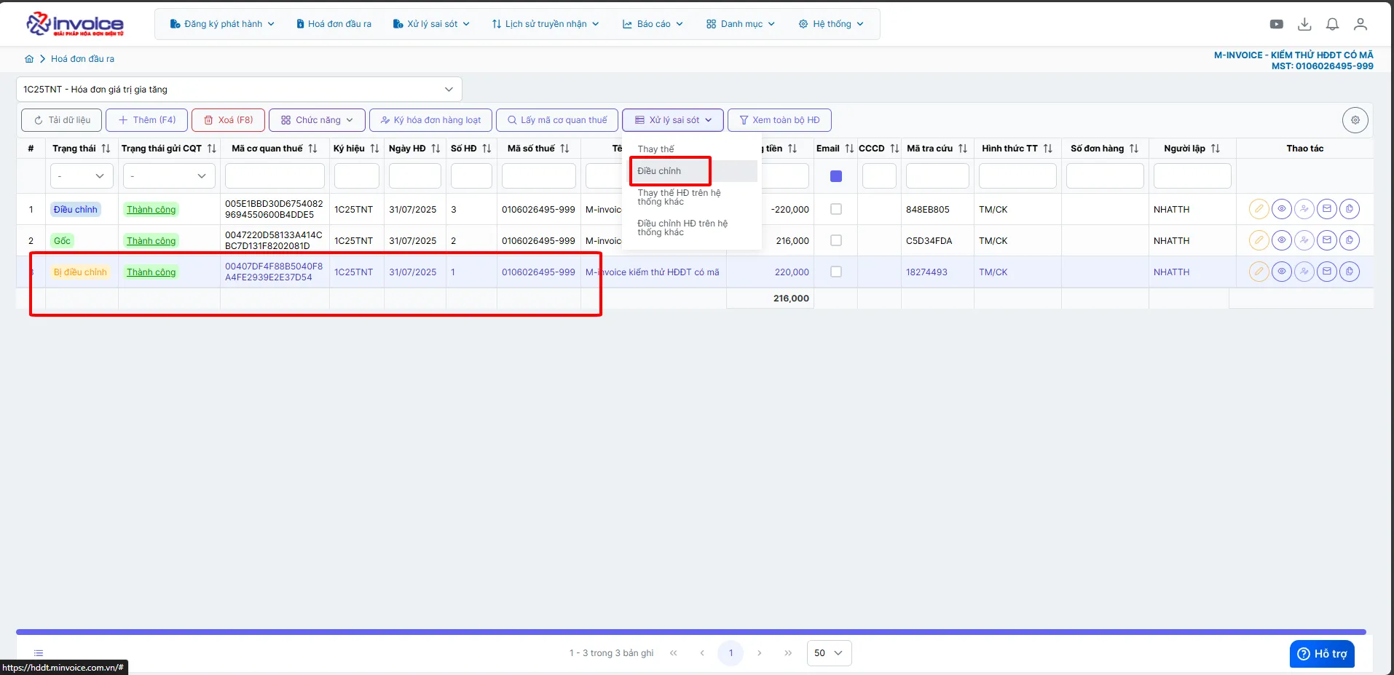
Task: Click edit pencil icon for invoice row 1
Action: point(1259,209)
